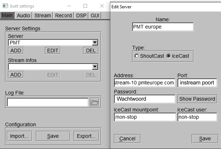Viewport: 221px width, 149px height.
Task: Click Export... in Configuration
Action: [x=86, y=136]
